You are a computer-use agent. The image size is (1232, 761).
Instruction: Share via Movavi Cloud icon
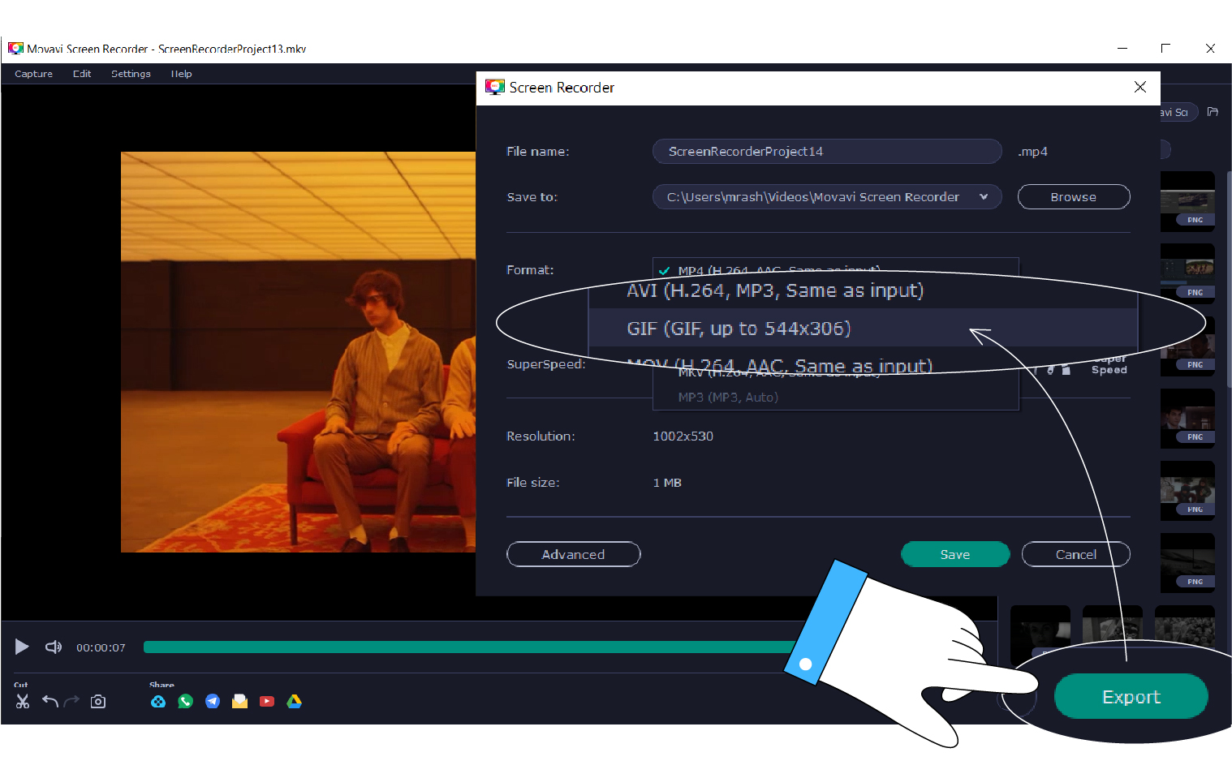[x=158, y=701]
